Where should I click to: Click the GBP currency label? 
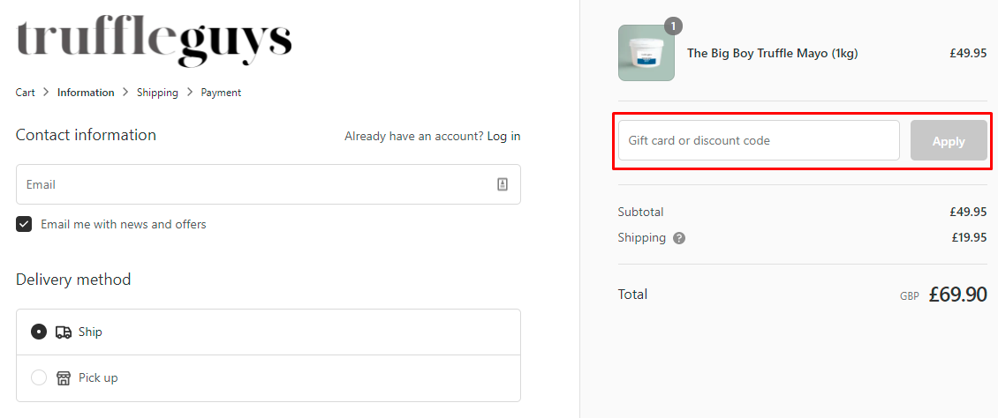coord(910,296)
